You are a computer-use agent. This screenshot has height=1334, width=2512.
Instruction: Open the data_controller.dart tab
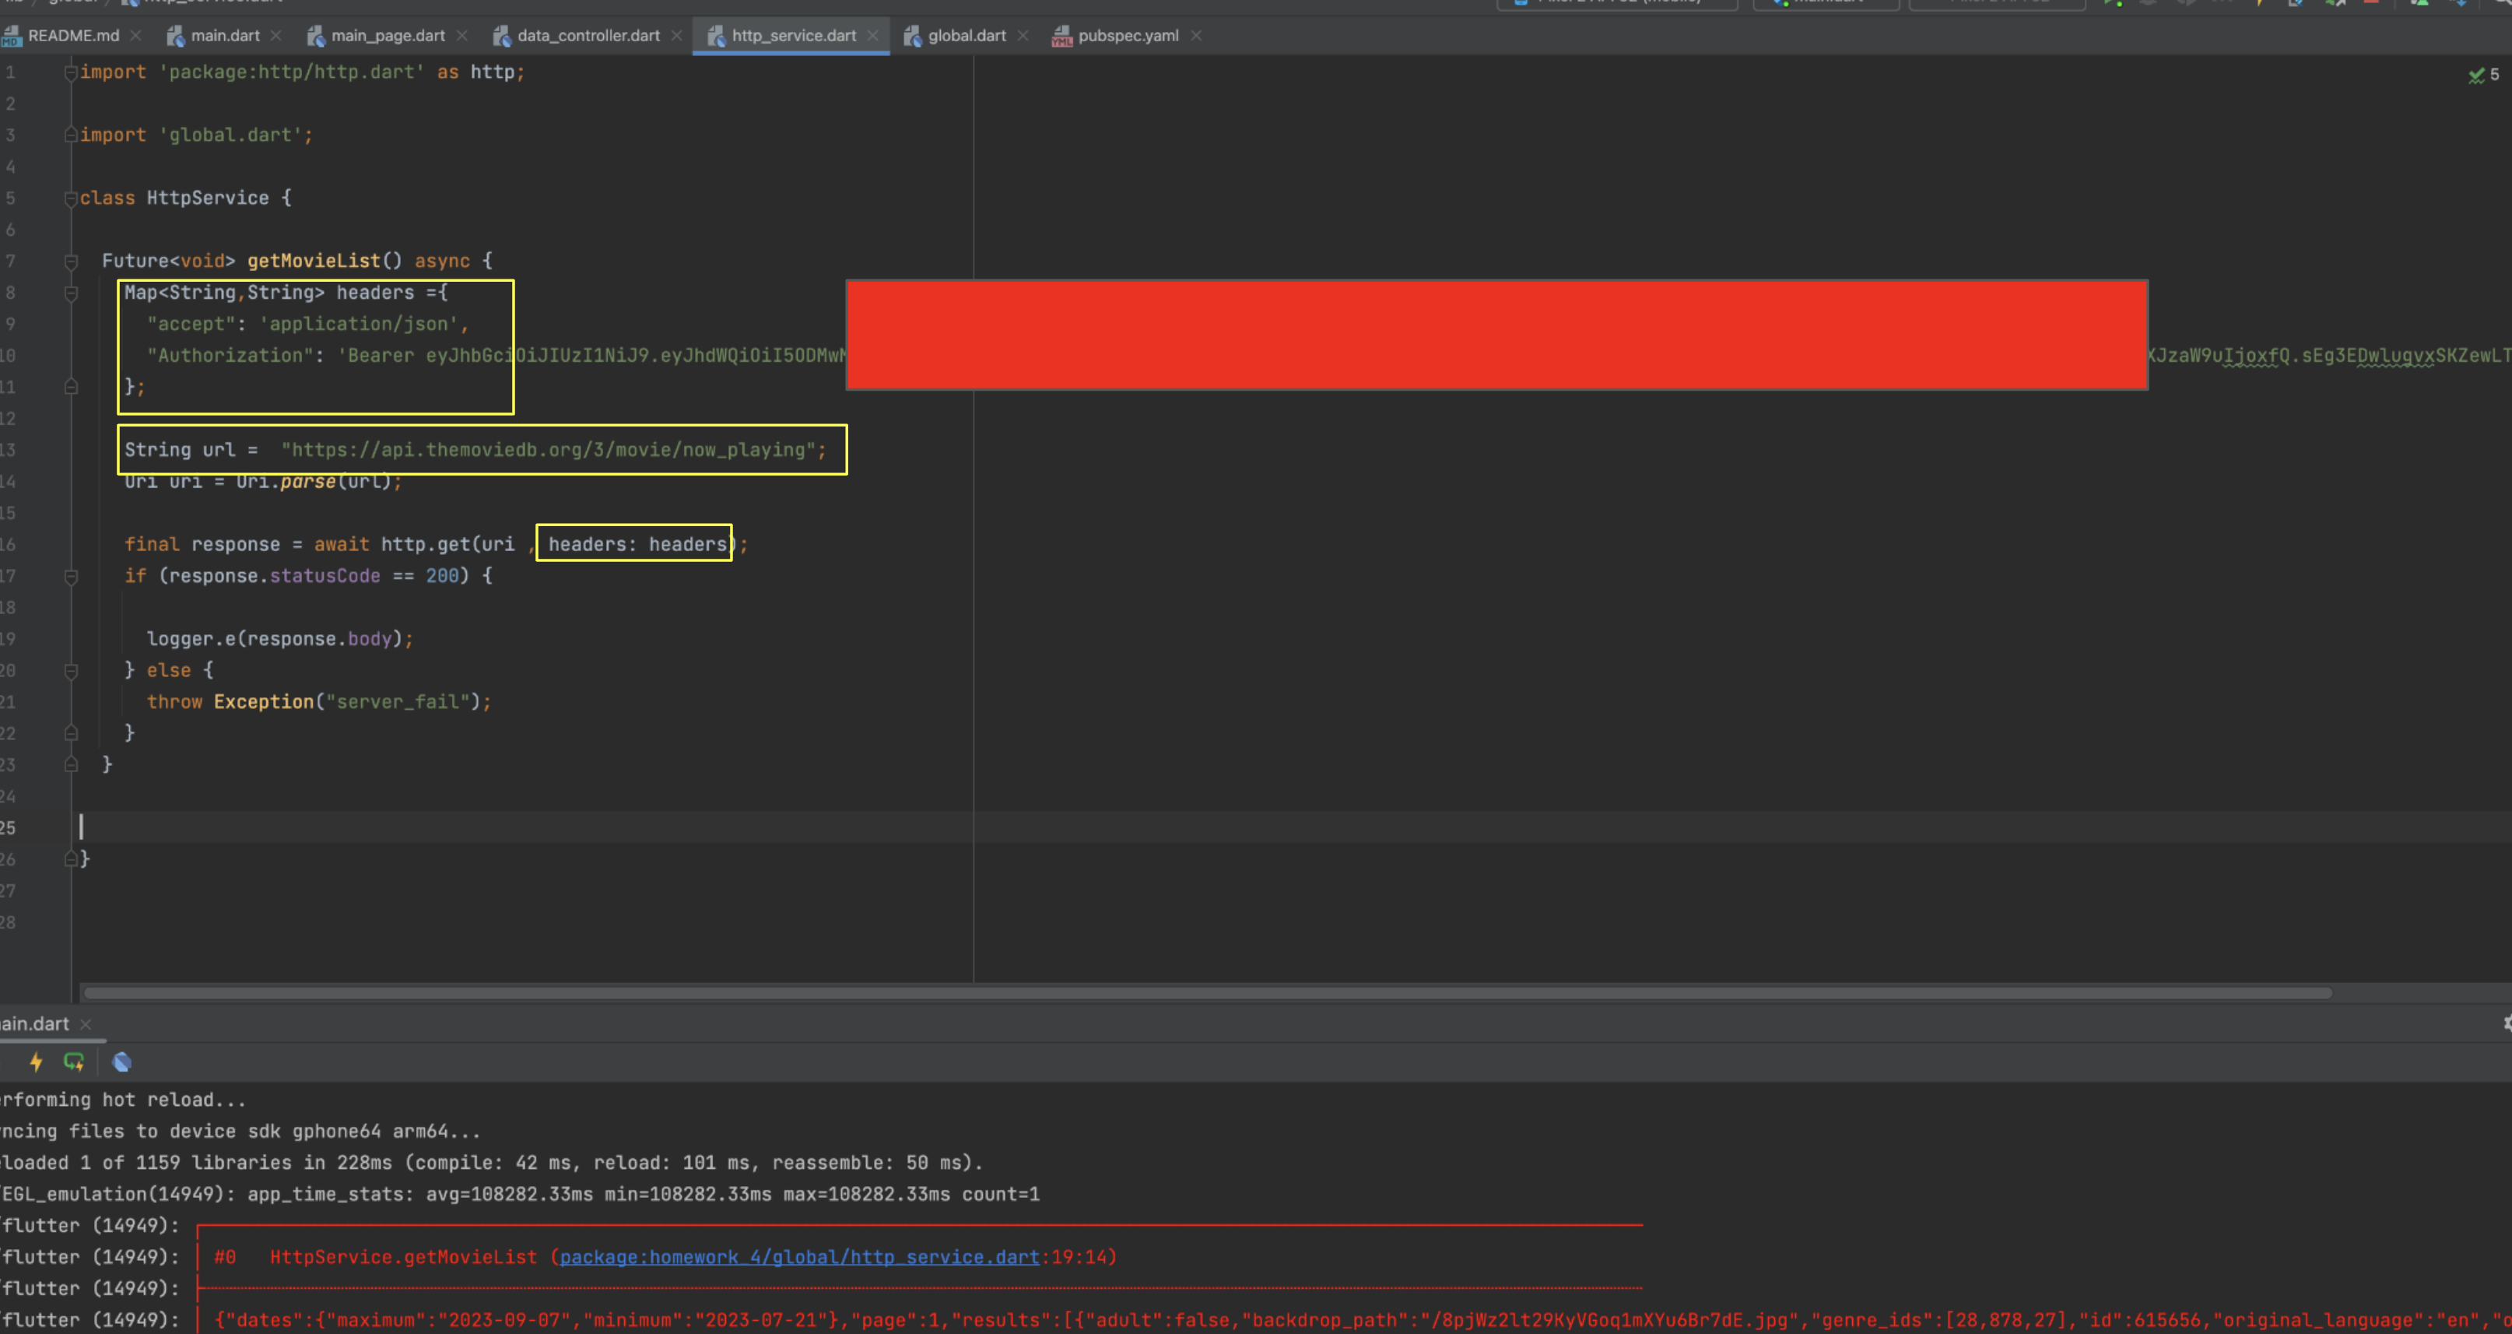click(x=587, y=36)
